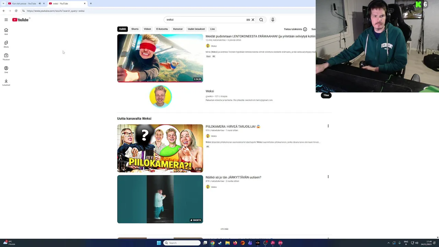This screenshot has height=247, width=439.
Task: Select the Ei katsottu filter chip
Action: [x=162, y=29]
